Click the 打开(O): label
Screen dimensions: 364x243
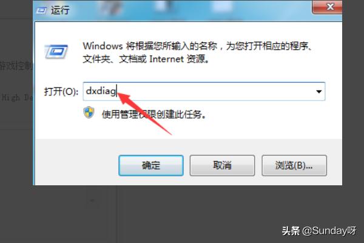61,92
